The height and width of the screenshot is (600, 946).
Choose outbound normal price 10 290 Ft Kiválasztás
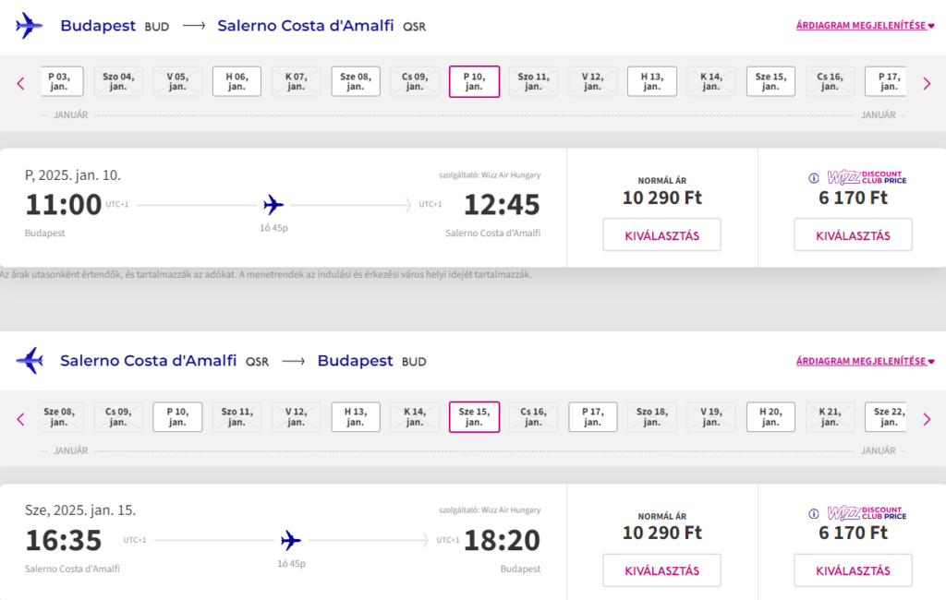coord(661,234)
